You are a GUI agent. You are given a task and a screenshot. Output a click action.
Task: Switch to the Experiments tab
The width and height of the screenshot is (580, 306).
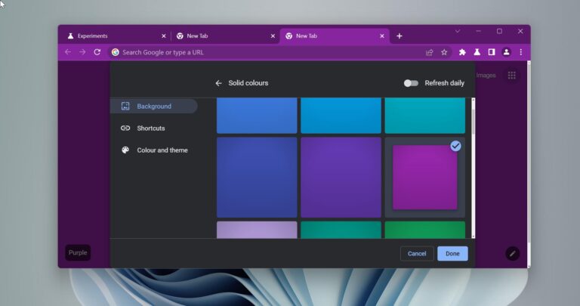(115, 36)
